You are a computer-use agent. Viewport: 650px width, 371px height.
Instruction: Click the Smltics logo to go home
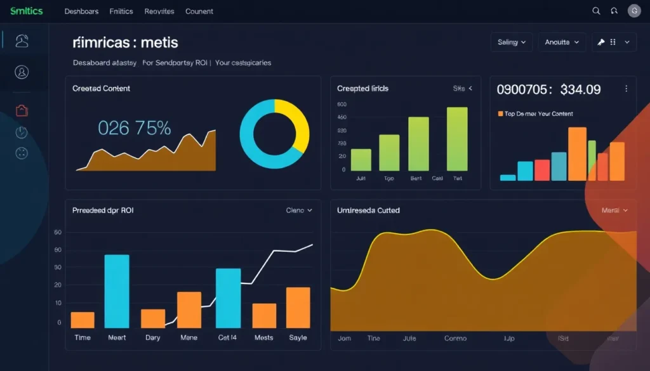click(x=25, y=11)
